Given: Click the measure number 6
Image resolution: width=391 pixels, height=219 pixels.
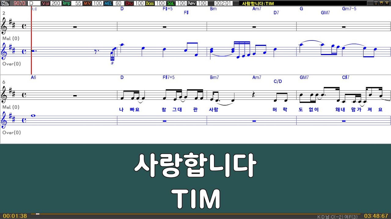Looking at the screenshot, I should [4, 82].
